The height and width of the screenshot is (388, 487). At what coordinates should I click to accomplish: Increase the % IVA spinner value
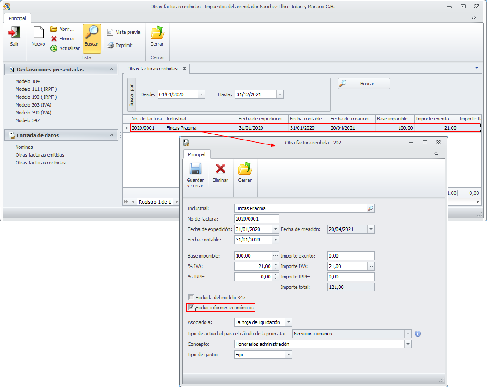pyautogui.click(x=275, y=264)
